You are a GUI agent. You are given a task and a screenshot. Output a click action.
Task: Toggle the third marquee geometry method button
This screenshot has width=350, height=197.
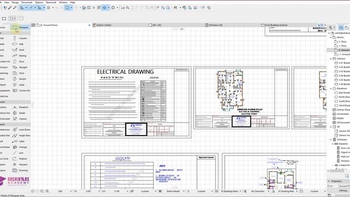[21, 19]
